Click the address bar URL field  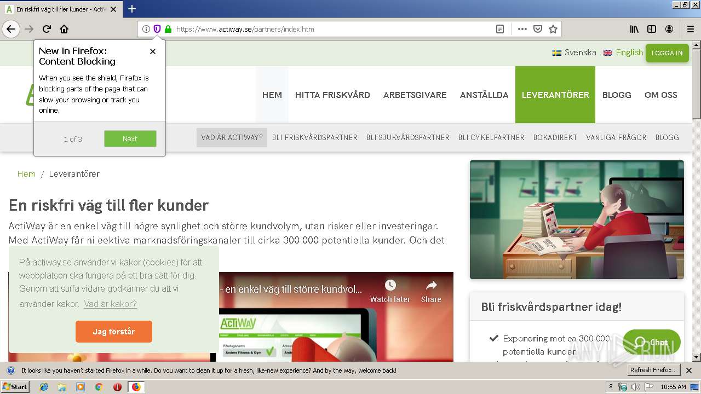pyautogui.click(x=334, y=29)
